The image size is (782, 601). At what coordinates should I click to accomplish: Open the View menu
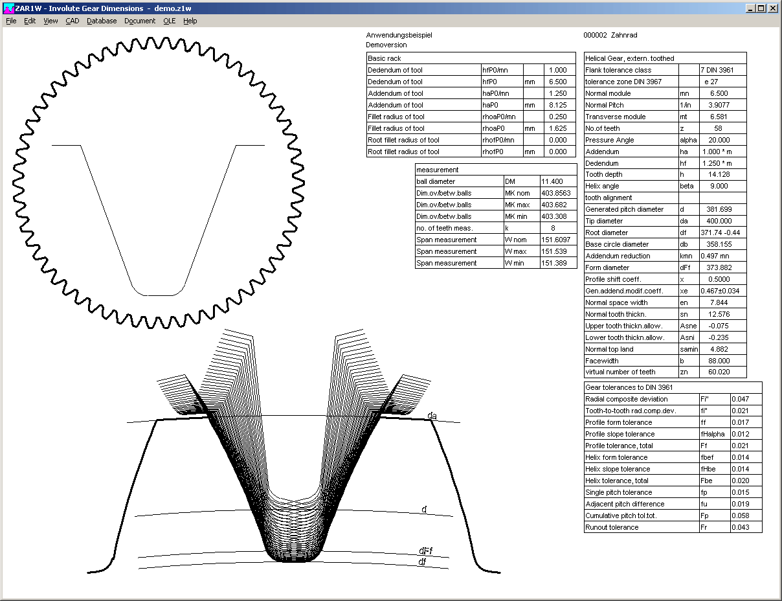tap(50, 21)
